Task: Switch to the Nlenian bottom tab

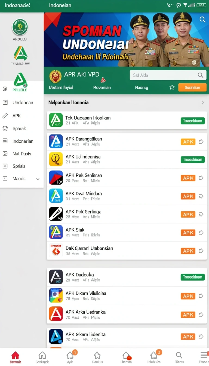Action: coord(126,357)
